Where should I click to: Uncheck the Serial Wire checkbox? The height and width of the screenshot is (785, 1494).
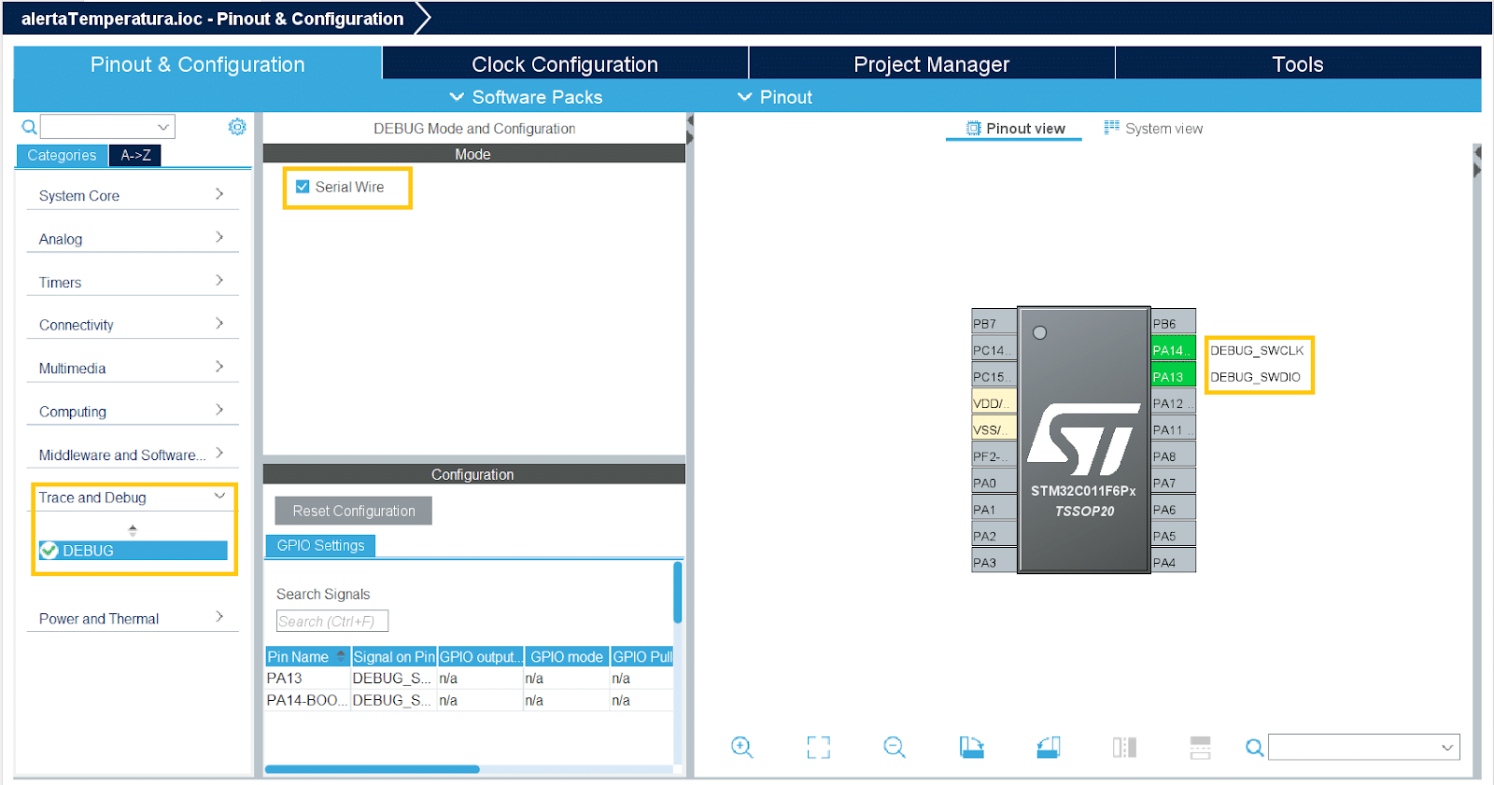point(303,187)
